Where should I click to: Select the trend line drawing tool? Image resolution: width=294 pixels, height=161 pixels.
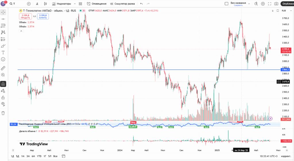pyautogui.click(x=3, y=19)
